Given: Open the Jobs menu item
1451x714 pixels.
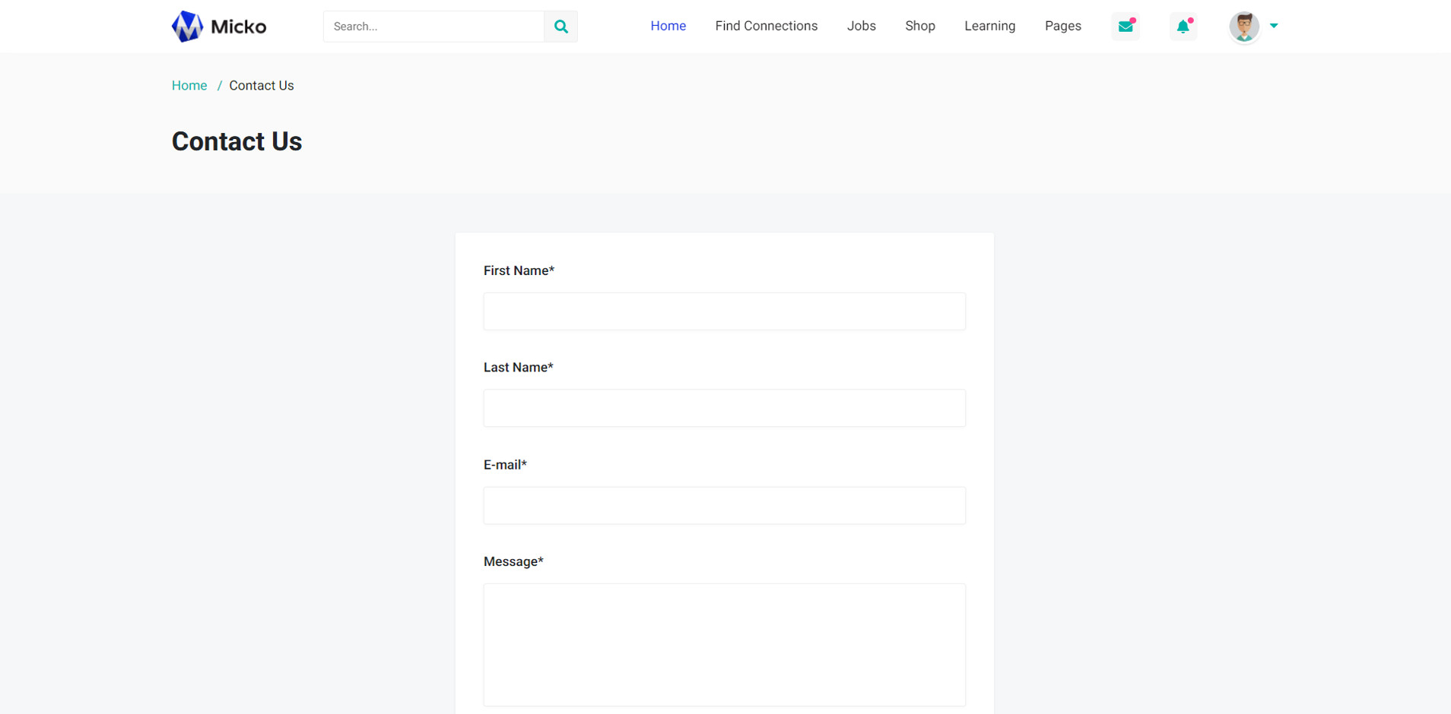Looking at the screenshot, I should 861,26.
